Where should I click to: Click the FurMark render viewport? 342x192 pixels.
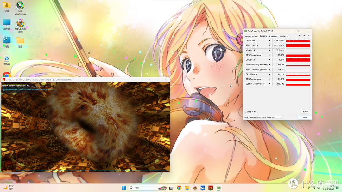pos(85,127)
